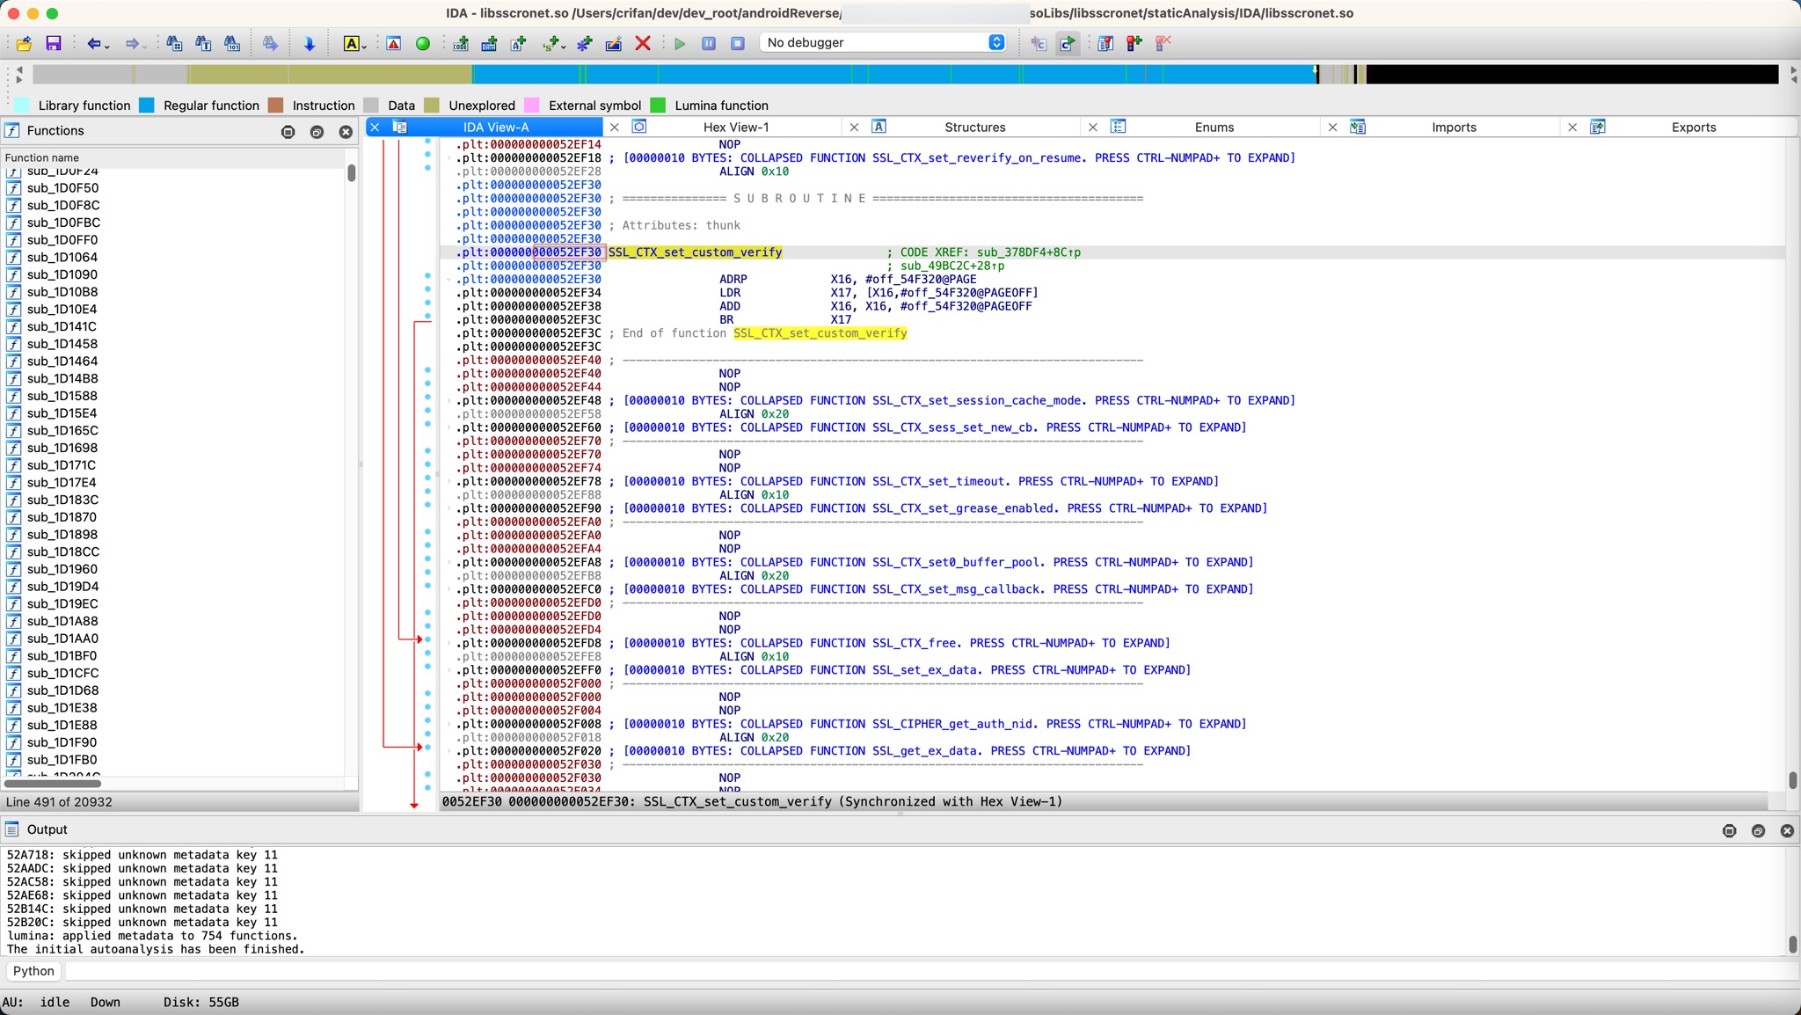Click the make code icon
Viewport: 1801px width, 1015px height.
pyautogui.click(x=461, y=43)
